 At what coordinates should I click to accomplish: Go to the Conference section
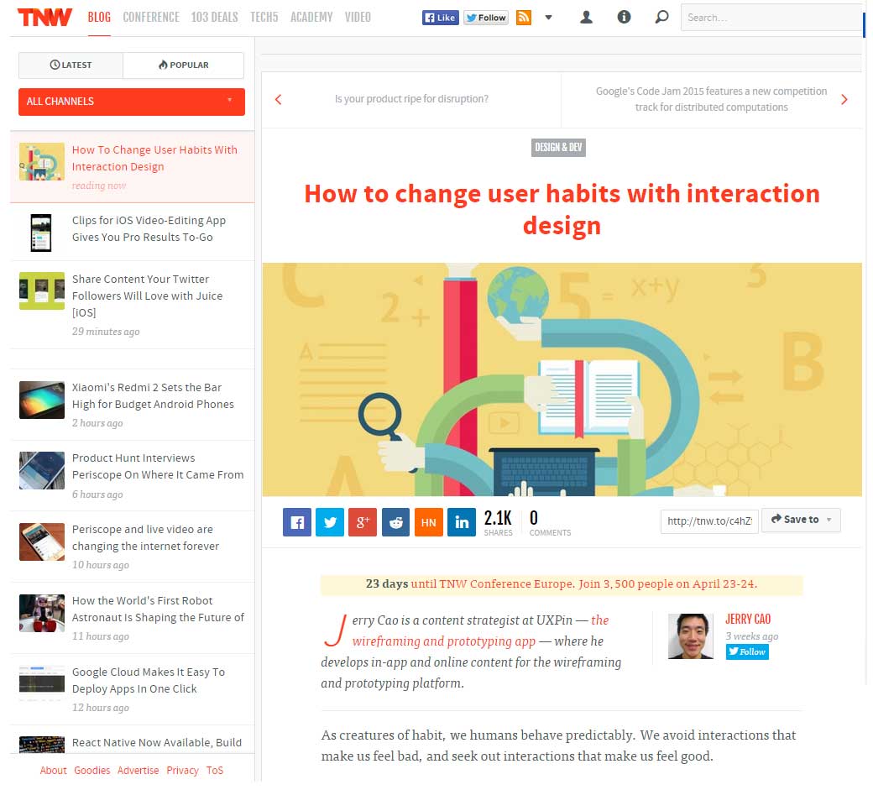151,17
